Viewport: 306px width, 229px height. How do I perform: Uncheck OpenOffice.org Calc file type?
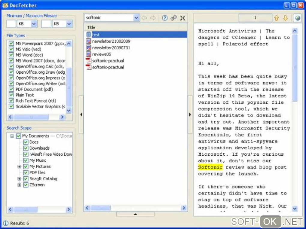[x=11, y=66]
